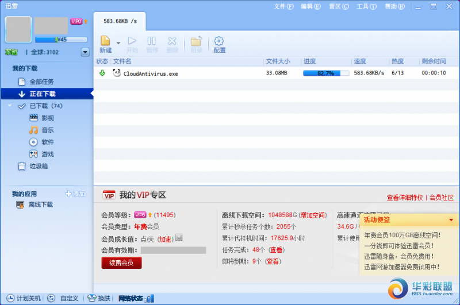The image size is (460, 305).
Task: Click the 00:00:10 remaining time
Action: [434, 73]
